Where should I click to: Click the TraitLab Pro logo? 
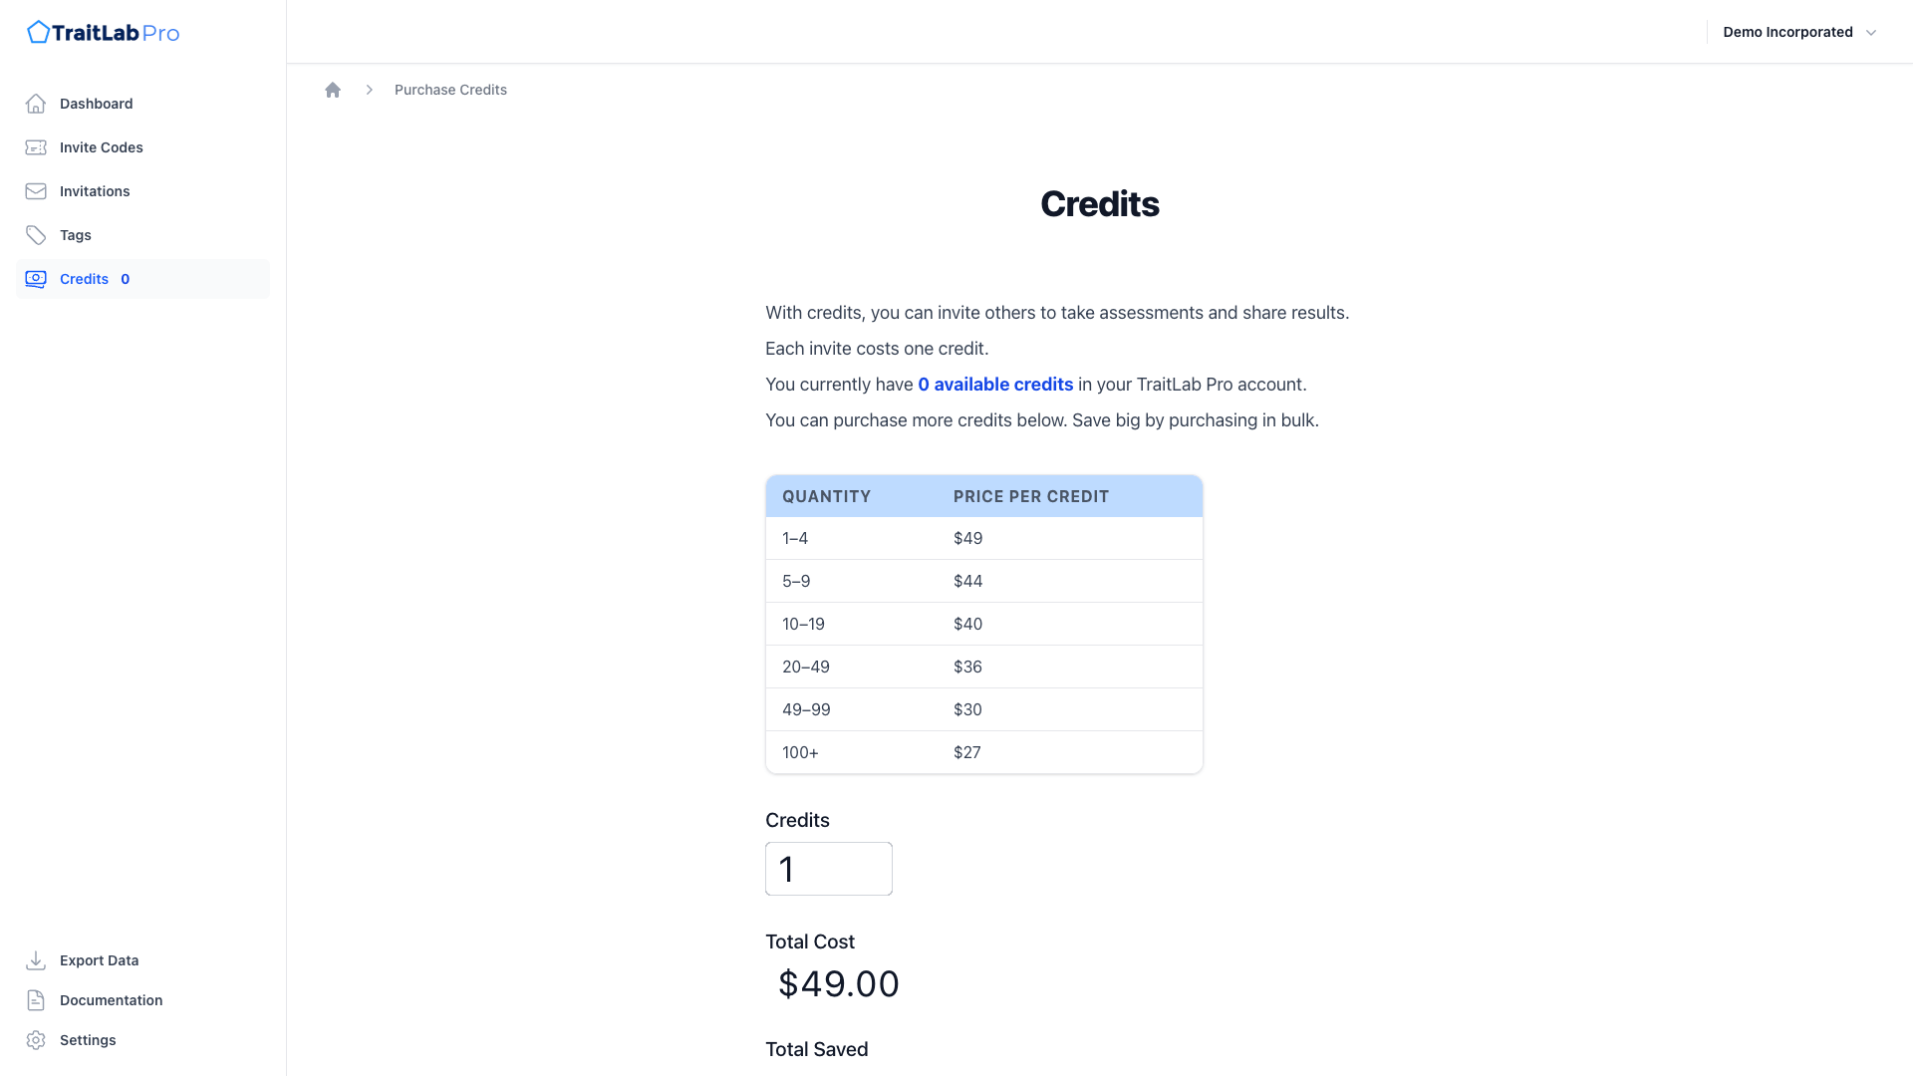(x=104, y=33)
